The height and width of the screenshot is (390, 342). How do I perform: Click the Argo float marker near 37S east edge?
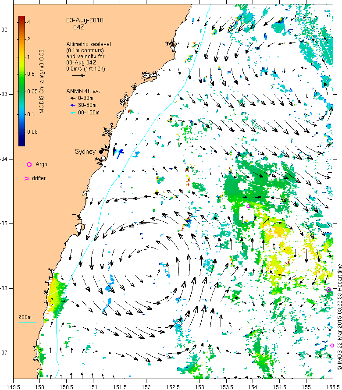click(x=332, y=345)
